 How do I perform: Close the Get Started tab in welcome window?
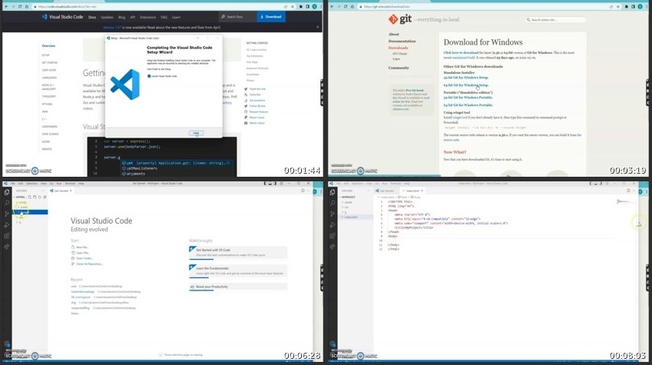pyautogui.click(x=71, y=191)
